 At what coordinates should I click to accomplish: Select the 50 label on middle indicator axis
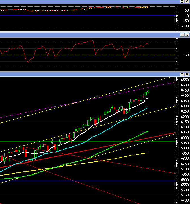(x=187, y=55)
